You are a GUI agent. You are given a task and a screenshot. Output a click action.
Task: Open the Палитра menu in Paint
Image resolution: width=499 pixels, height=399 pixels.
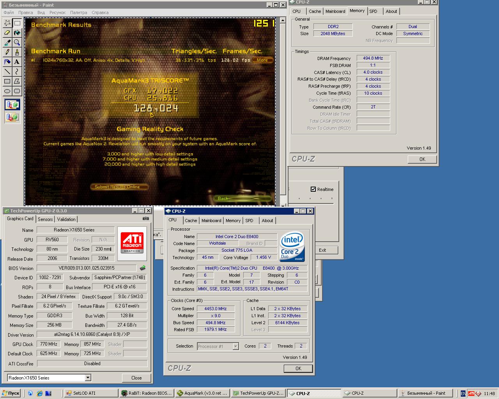tap(78, 12)
